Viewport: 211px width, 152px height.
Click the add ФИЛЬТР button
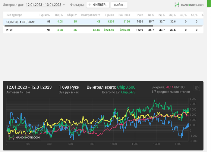pos(98,5)
